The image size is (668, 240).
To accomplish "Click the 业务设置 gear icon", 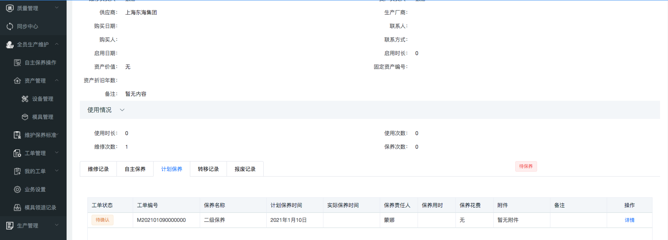I will coord(17,189).
